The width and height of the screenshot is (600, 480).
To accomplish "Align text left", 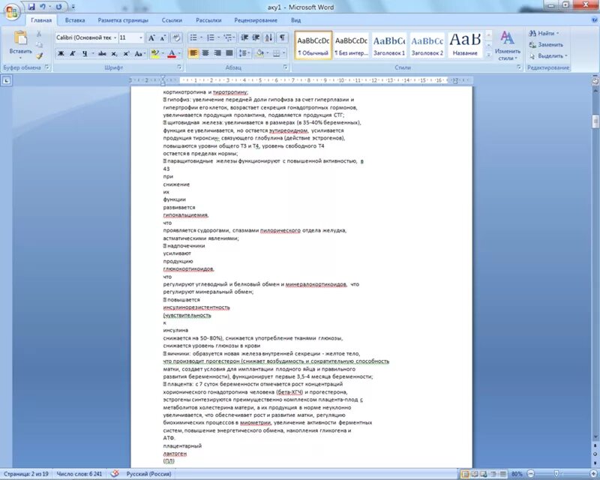I will click(193, 53).
